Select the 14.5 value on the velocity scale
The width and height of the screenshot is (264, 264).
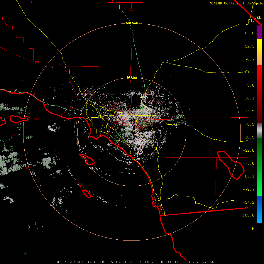[x=250, y=111]
